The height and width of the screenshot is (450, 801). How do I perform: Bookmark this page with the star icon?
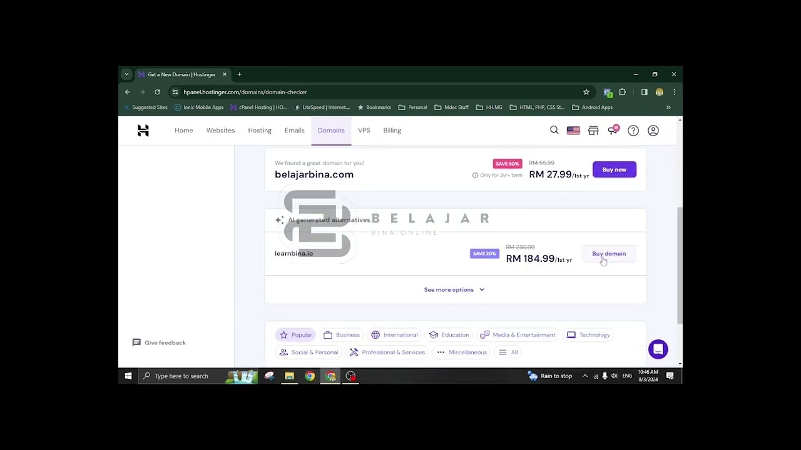[x=586, y=92]
